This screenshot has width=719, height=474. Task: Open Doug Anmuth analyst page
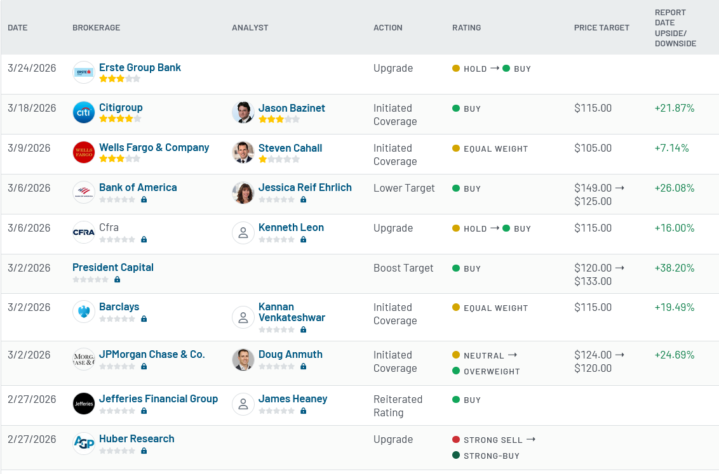(x=290, y=354)
